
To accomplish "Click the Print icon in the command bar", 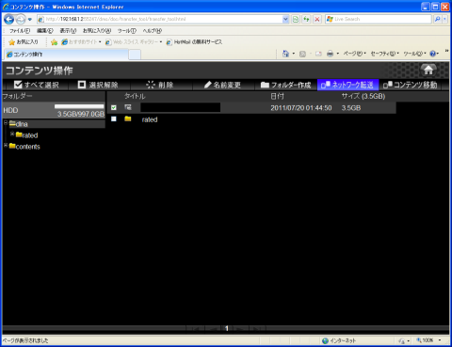I will pos(330,54).
